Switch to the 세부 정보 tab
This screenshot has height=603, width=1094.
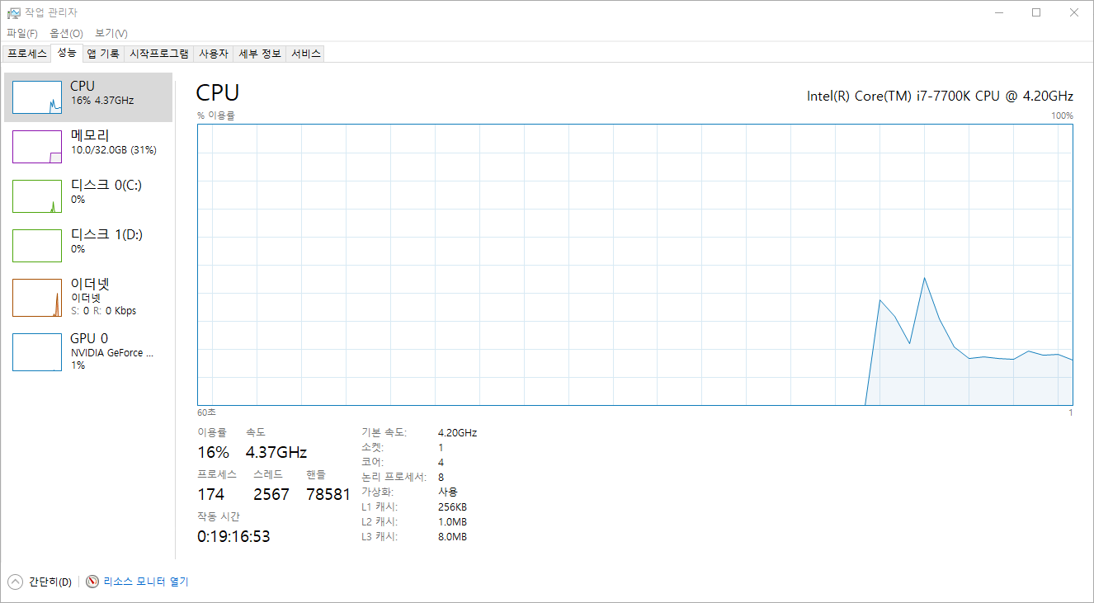(x=259, y=54)
